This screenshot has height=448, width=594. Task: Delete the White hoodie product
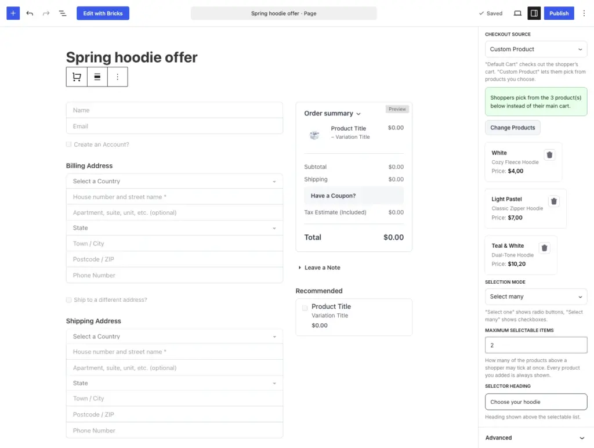pos(550,154)
